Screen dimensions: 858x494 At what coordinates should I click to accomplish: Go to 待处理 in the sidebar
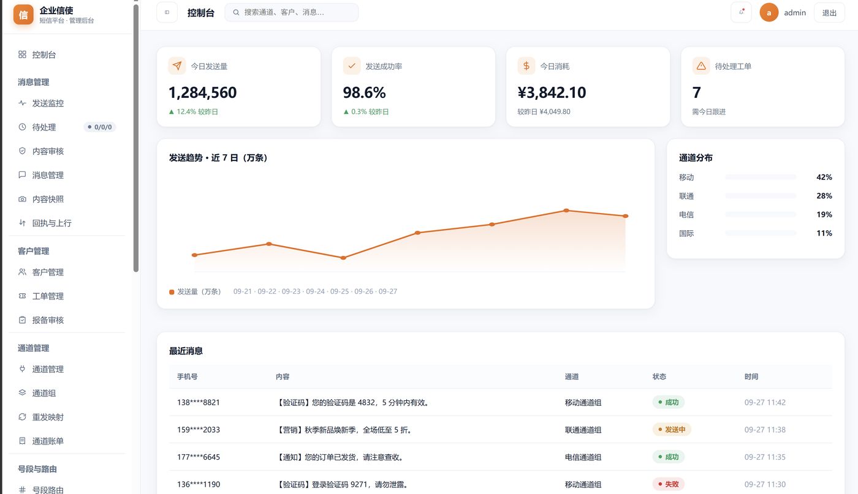[x=66, y=127]
